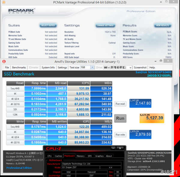Click the PCMark Vantage title bar app icon
Image resolution: width=180 pixels, height=177 pixels.
[x=4, y=2]
